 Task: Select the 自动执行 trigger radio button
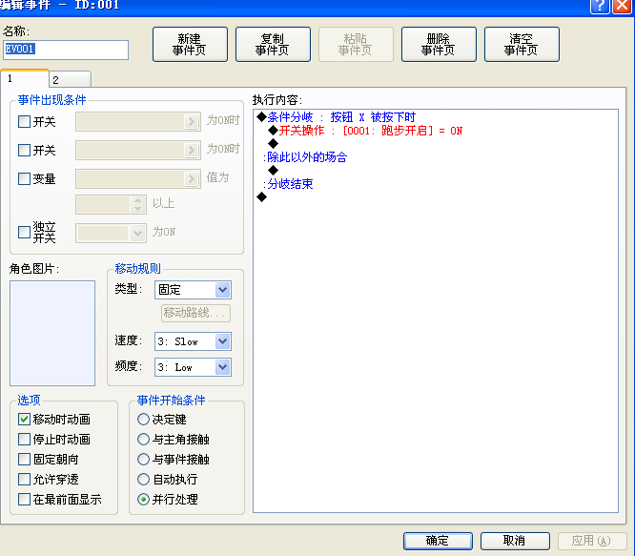(143, 479)
